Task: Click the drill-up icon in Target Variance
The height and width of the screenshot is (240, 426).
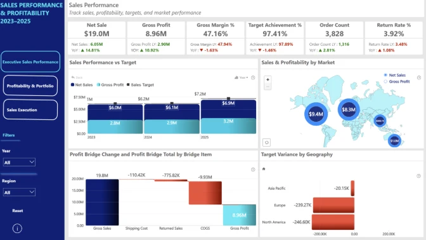Action: tap(264, 169)
